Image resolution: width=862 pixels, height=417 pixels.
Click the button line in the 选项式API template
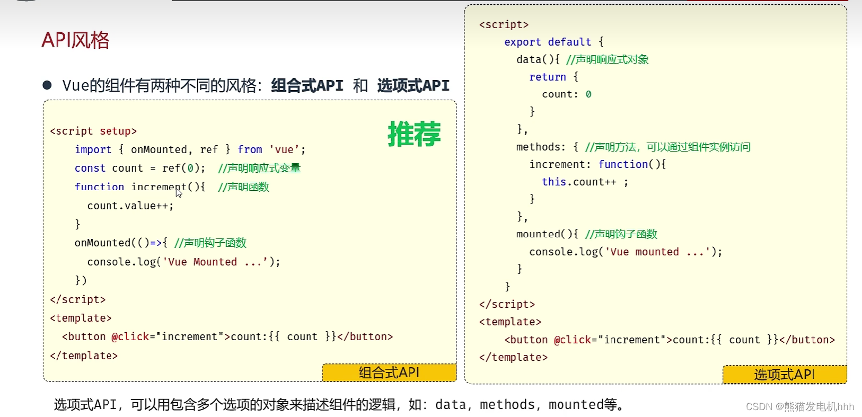[x=670, y=340]
